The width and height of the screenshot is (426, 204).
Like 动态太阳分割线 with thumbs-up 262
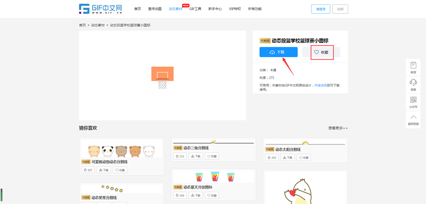click(272, 158)
